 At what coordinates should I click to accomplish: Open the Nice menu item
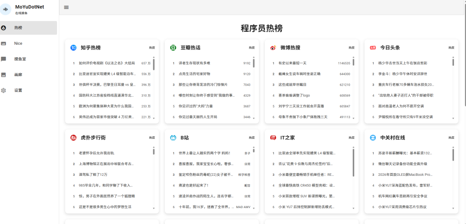(x=28, y=43)
